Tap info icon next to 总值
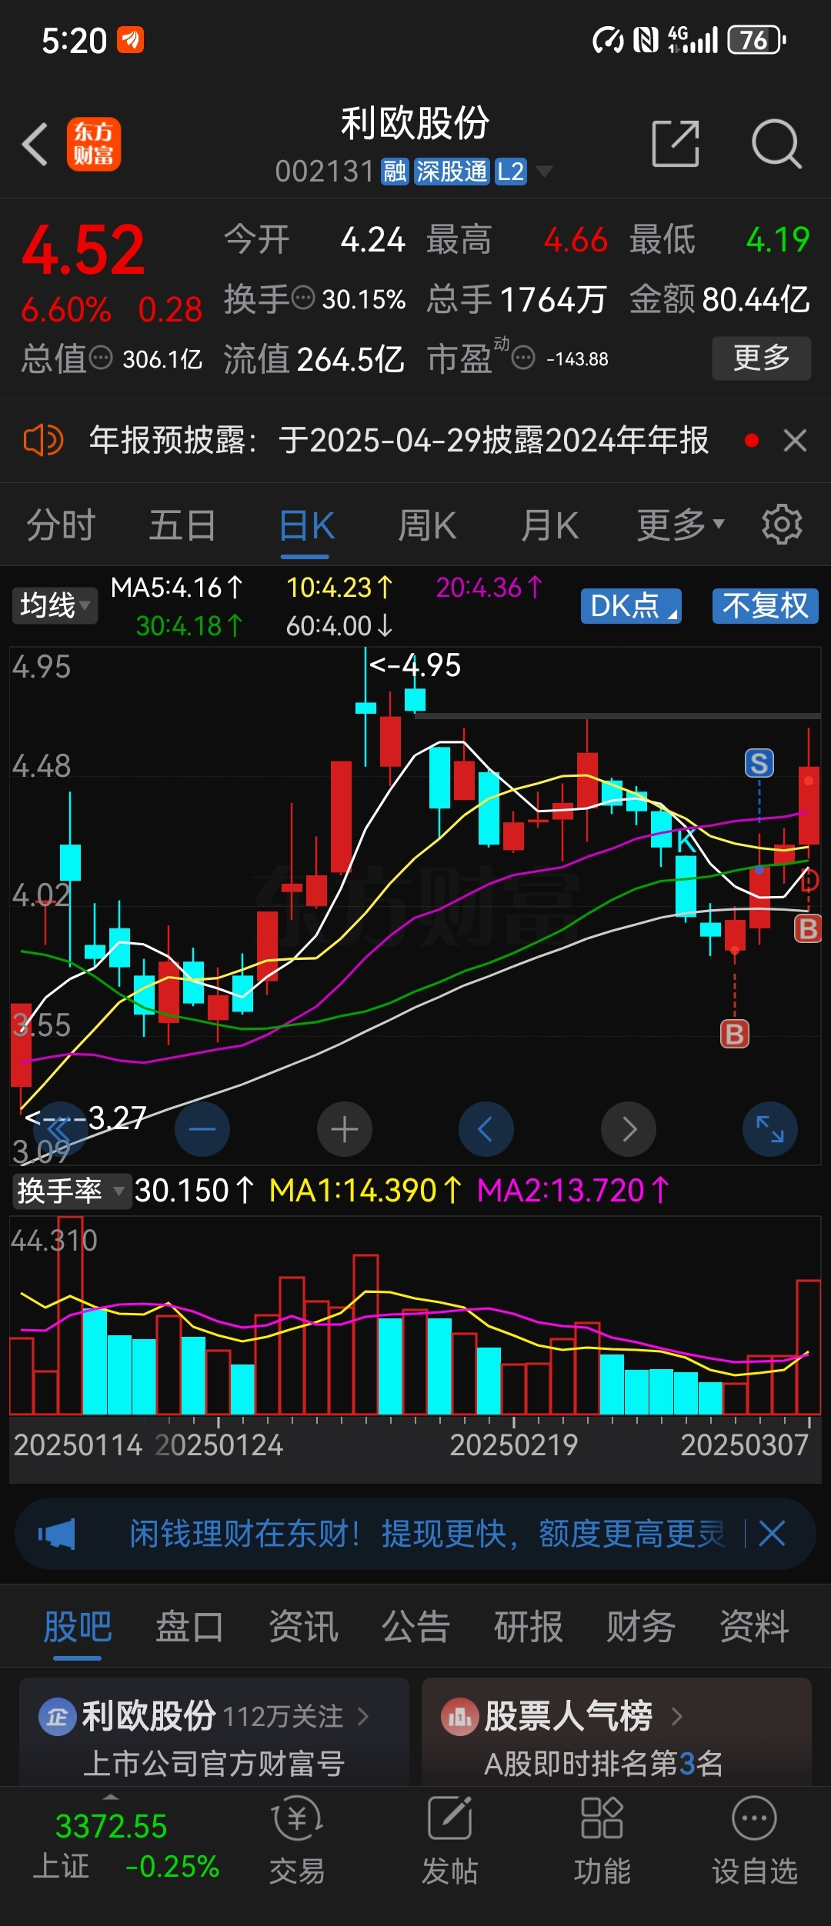Viewport: 831px width, 1926px height. (x=101, y=358)
